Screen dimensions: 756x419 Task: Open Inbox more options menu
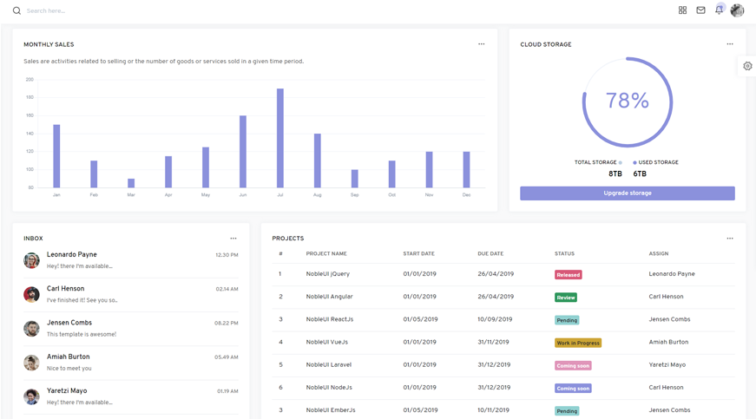coord(233,239)
